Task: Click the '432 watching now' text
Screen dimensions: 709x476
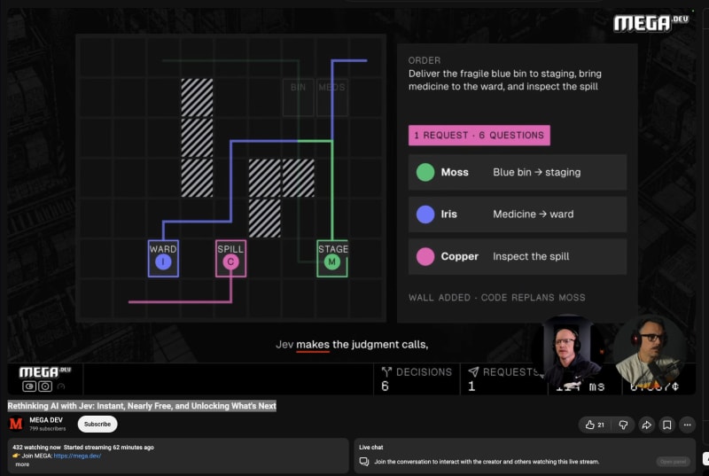Action: [36, 448]
